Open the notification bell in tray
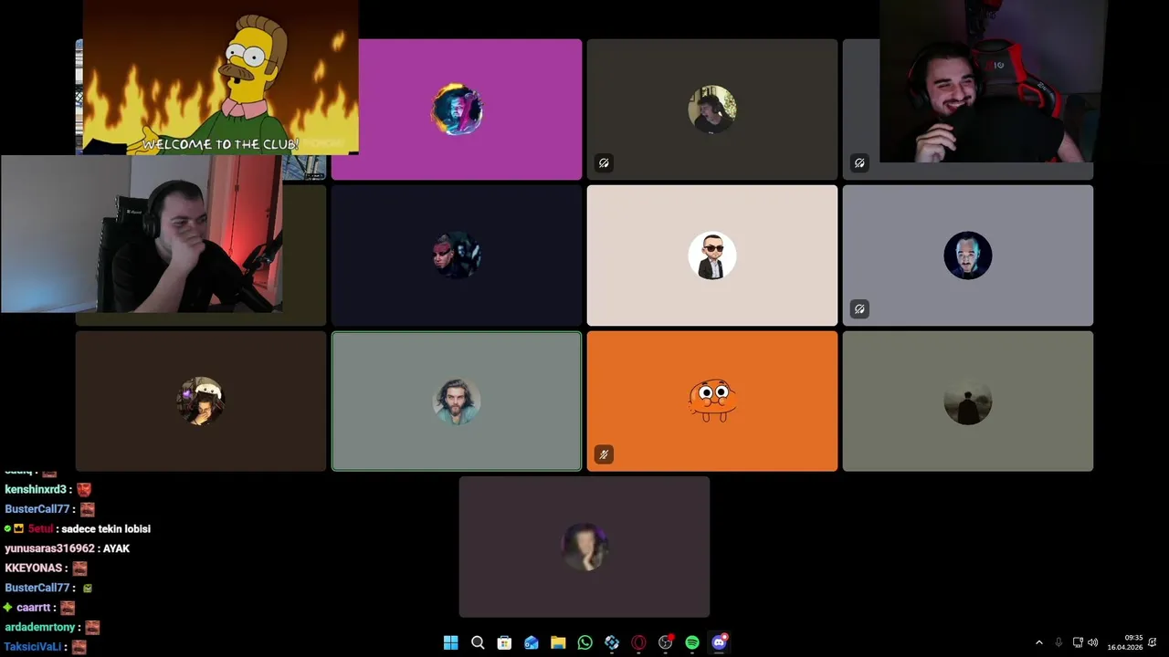This screenshot has height=657, width=1169. click(x=1153, y=642)
